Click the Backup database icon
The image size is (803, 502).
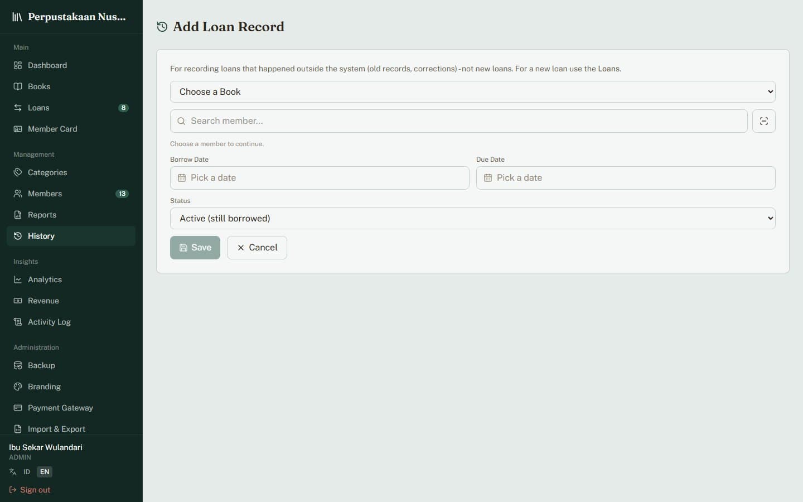(18, 365)
